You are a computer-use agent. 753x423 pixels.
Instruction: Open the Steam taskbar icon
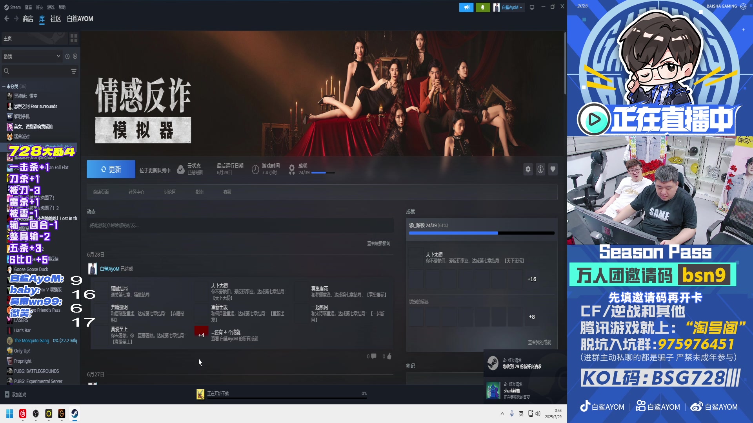[75, 414]
